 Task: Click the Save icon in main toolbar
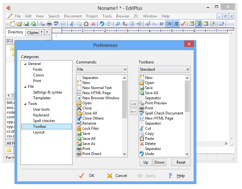coord(26,24)
